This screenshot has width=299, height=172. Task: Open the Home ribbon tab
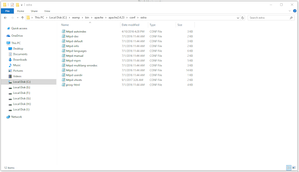tap(21, 11)
